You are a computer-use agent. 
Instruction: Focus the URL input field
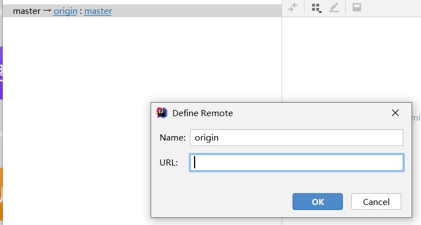pyautogui.click(x=296, y=162)
